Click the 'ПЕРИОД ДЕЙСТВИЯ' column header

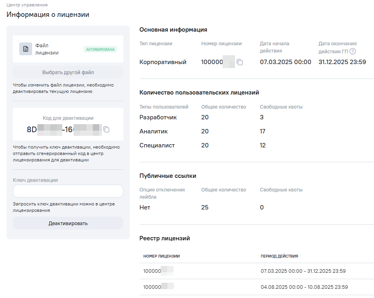coord(279,256)
